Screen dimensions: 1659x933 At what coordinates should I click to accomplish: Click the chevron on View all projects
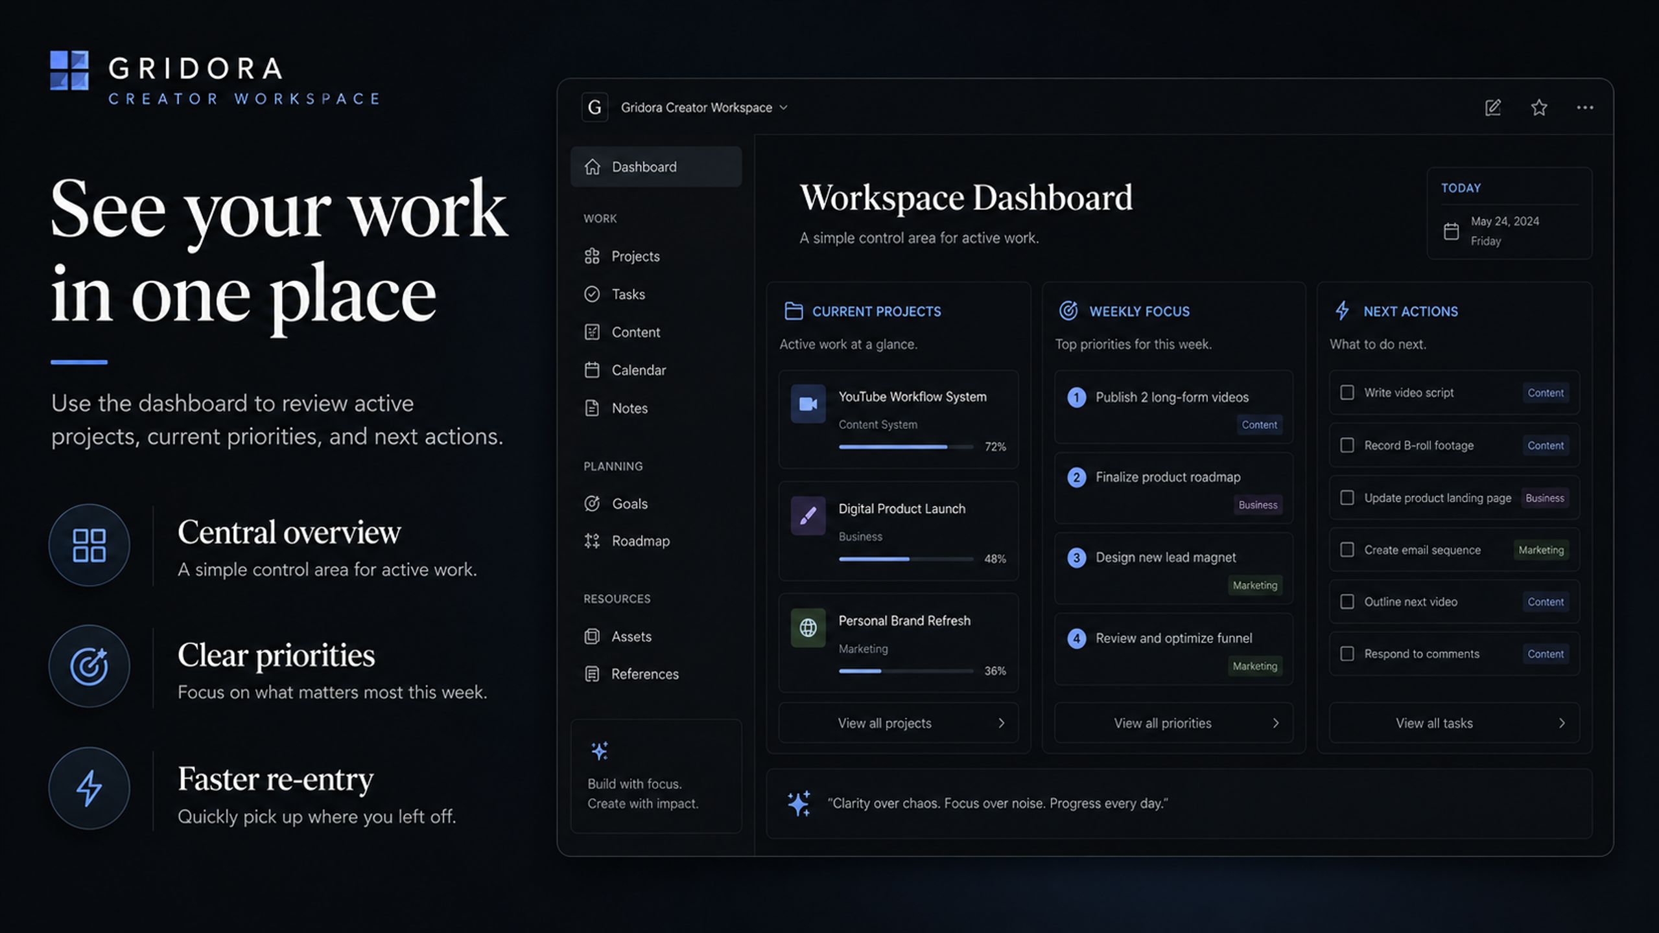click(x=1001, y=723)
